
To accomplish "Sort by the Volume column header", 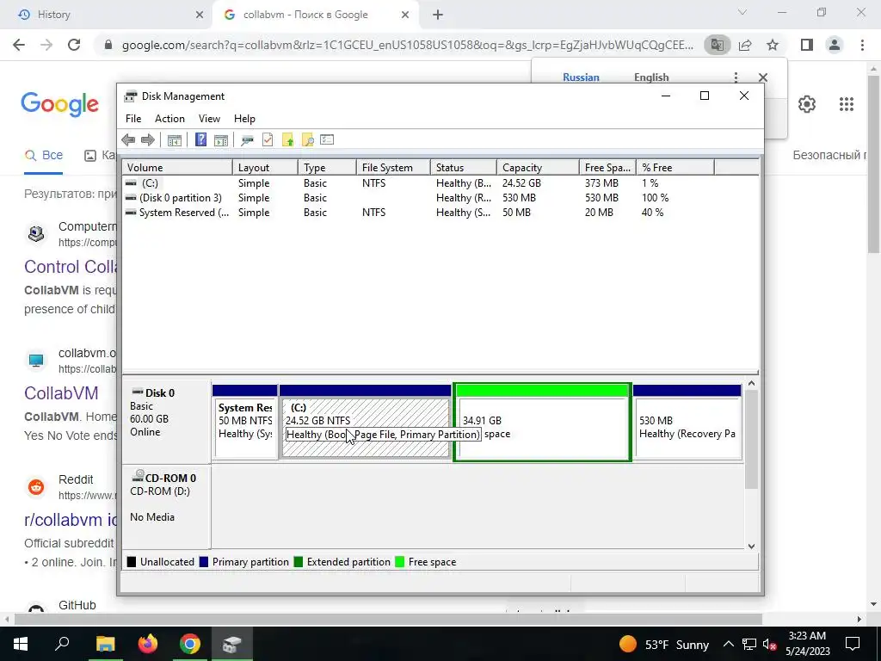I will click(x=177, y=168).
